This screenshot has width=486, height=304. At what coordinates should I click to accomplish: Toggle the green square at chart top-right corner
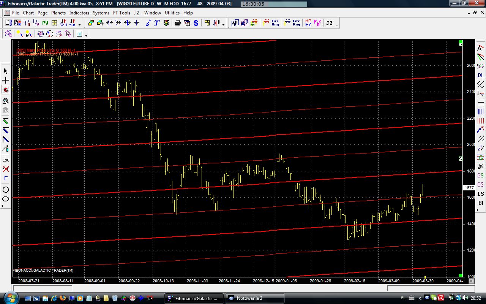tap(461, 42)
